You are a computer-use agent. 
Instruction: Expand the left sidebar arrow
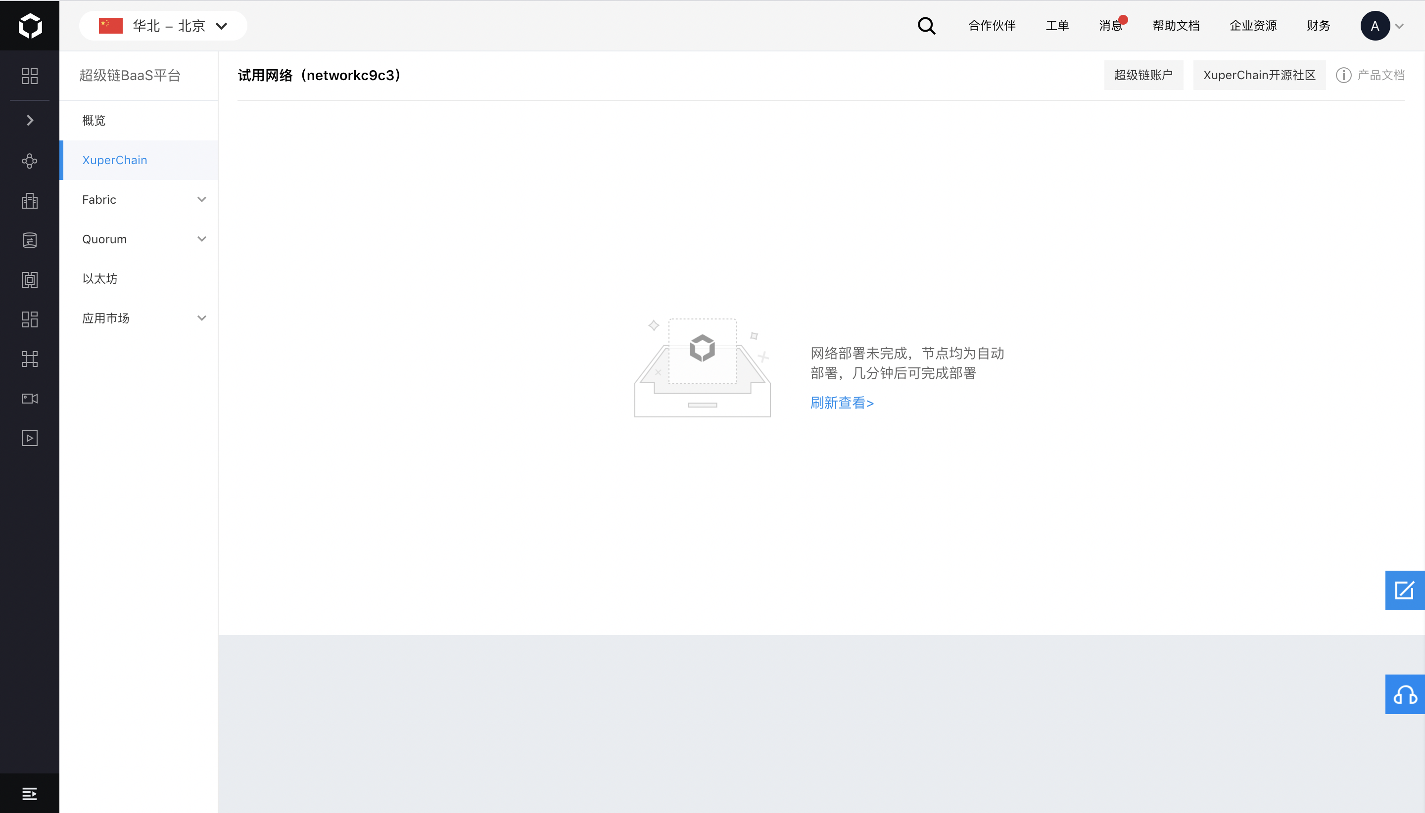coord(30,120)
